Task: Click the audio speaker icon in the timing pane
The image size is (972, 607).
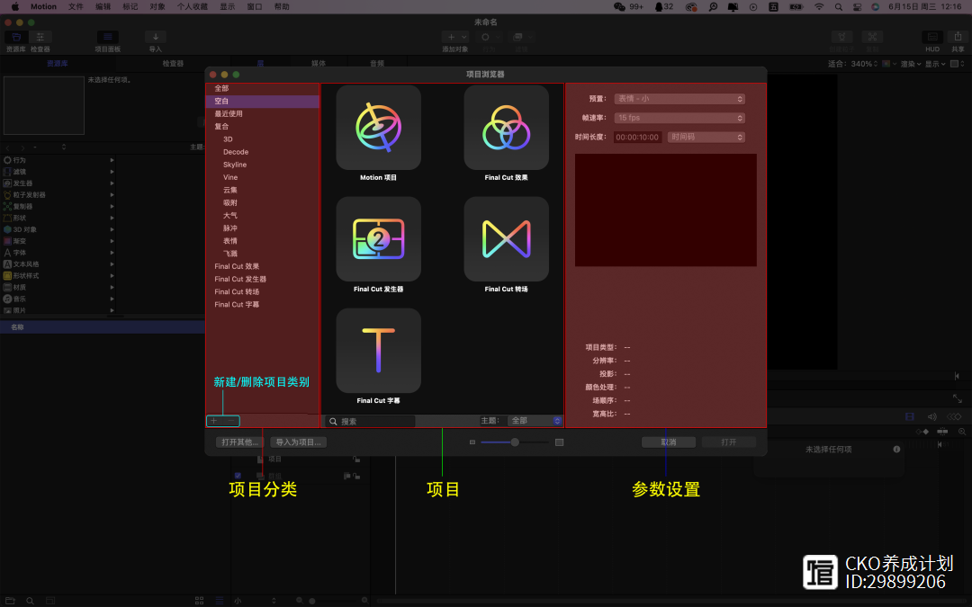Action: point(931,417)
